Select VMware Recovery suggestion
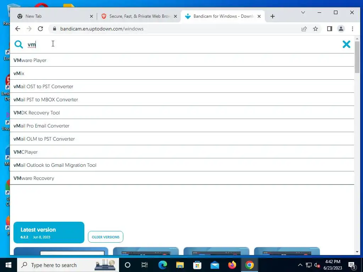363x272 pixels. click(x=182, y=178)
